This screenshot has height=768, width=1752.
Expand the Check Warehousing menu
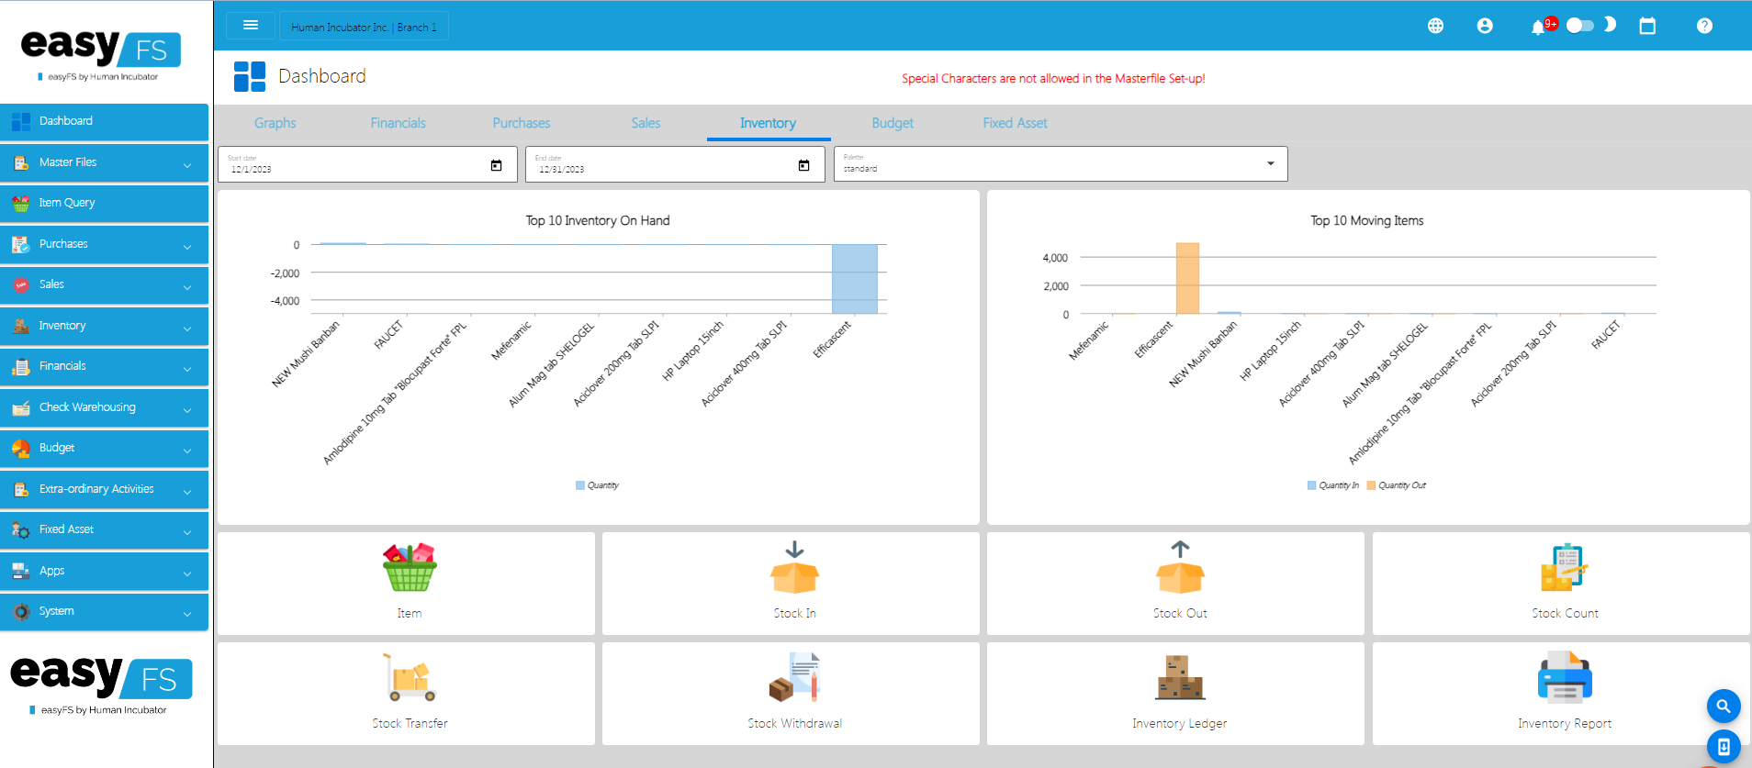click(x=105, y=407)
